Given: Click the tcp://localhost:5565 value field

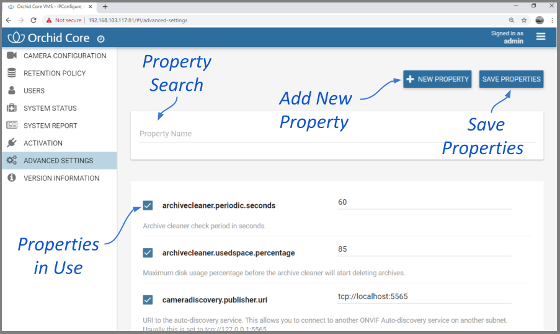Looking at the screenshot, I should click(x=424, y=297).
